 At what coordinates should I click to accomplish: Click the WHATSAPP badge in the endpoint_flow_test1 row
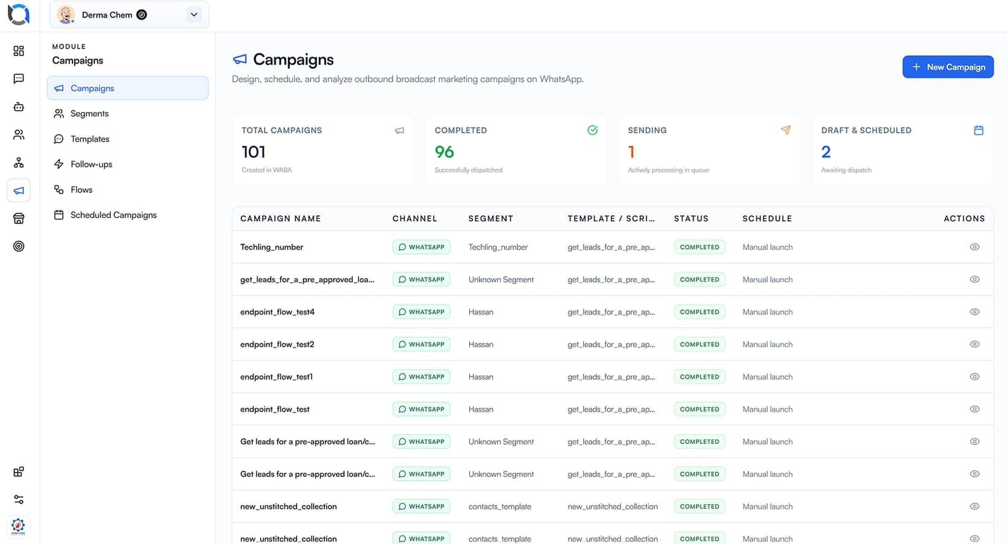tap(421, 377)
